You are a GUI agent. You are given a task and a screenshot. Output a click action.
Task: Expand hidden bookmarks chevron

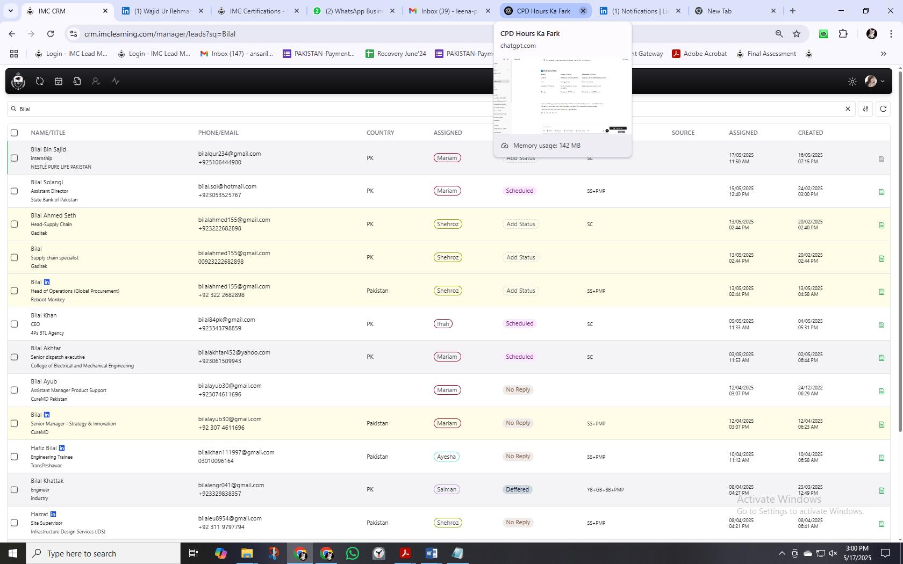pos(883,54)
